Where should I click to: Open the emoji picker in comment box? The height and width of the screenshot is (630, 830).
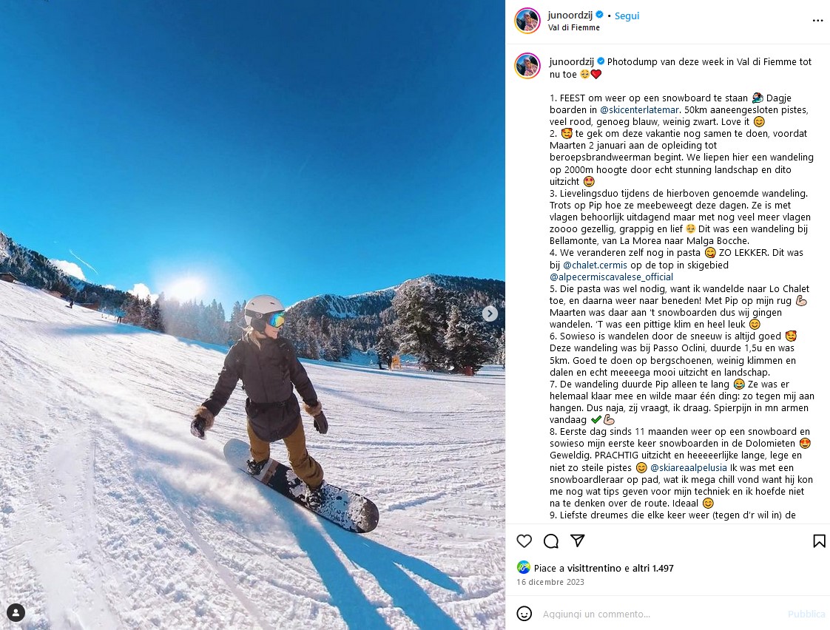pos(524,614)
